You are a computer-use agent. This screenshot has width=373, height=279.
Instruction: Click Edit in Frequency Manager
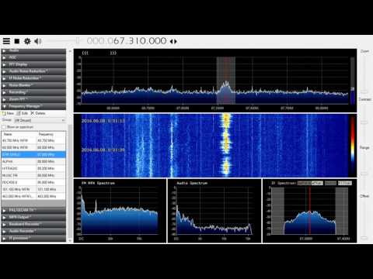click(x=23, y=113)
